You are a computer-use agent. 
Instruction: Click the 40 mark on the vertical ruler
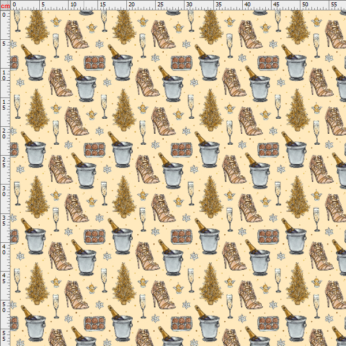pos(4,249)
